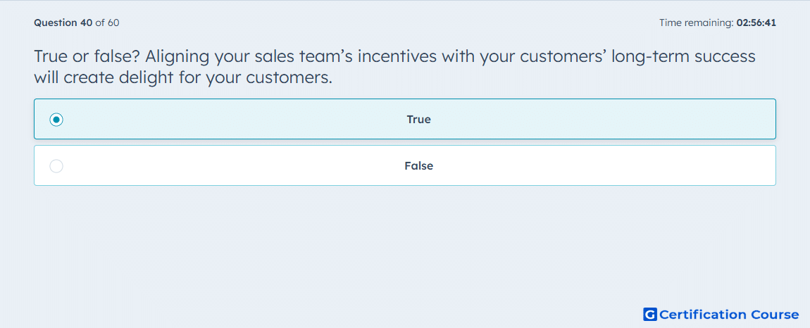
Task: Open the Certification Course watermark link
Action: pos(721,314)
